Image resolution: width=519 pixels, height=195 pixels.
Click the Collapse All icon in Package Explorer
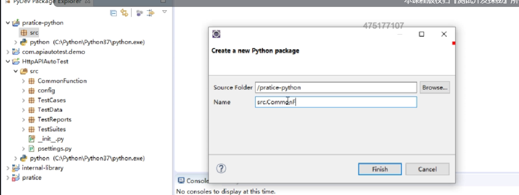[113, 13]
